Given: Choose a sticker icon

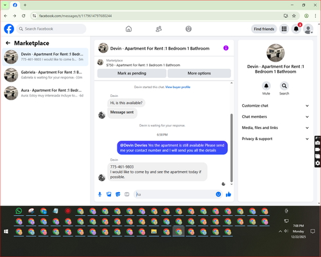Looking at the screenshot, I should click(118, 194).
